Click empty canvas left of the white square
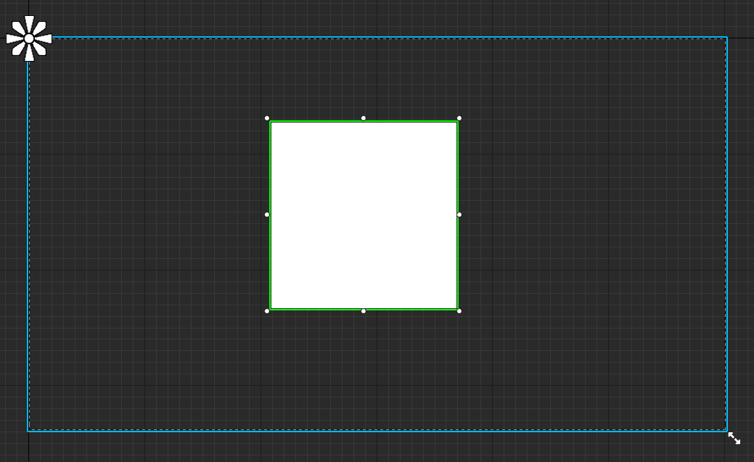The image size is (754, 462). pyautogui.click(x=145, y=218)
